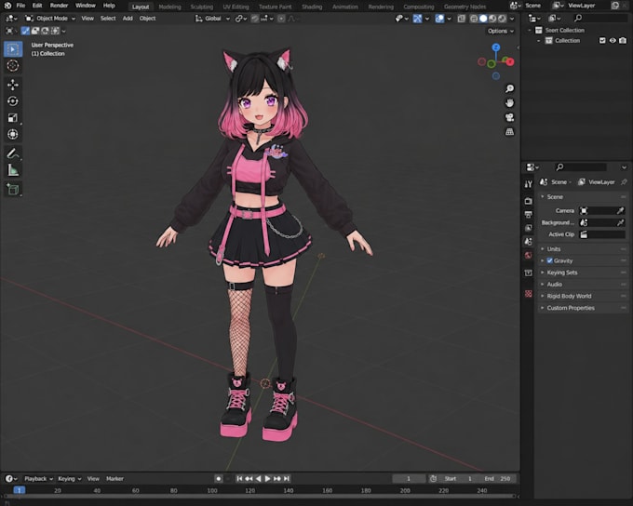Switch to solid shading mode
The width and height of the screenshot is (633, 506).
pyautogui.click(x=483, y=19)
